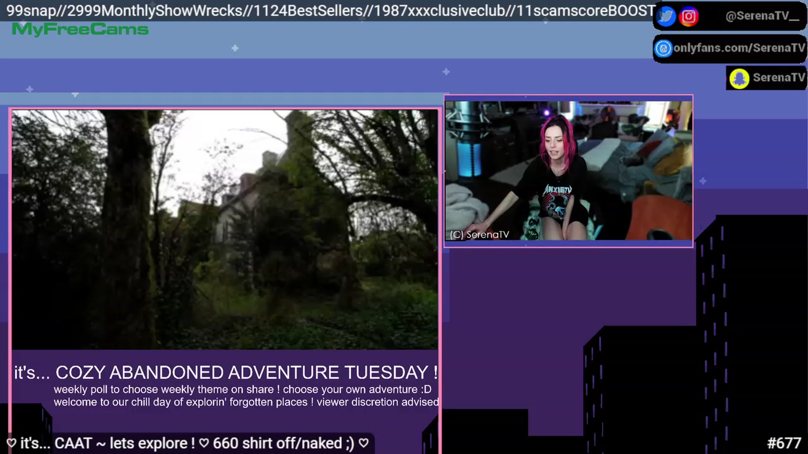
Task: Click the @SerenaTV_ handle text
Action: pos(762,16)
